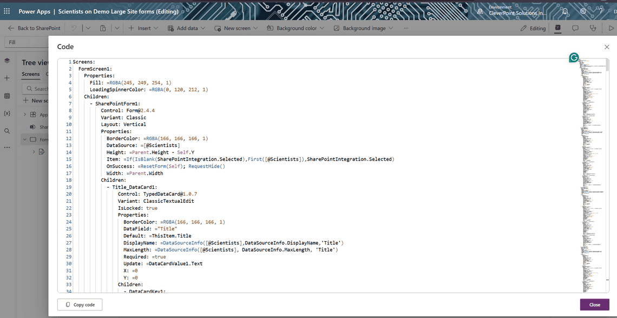Close the Code panel with the Close button
This screenshot has height=318, width=617.
point(594,304)
